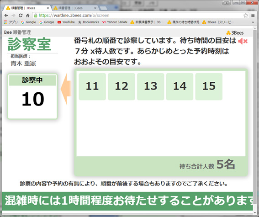Reload the page with the refresh icon
This screenshot has width=259, height=217.
(x=21, y=16)
